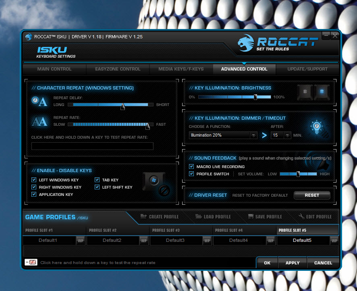357x291 pixels.
Task: Click the lit blue B key icon
Action: coord(322,91)
